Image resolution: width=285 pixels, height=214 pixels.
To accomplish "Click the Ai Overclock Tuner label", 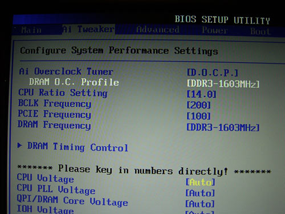I will tap(66, 71).
